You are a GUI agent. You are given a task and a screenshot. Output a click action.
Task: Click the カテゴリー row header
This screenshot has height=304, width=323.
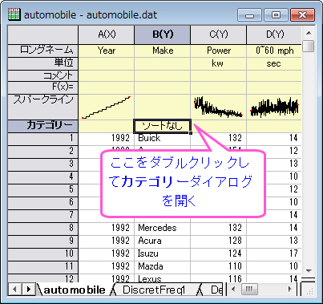(43, 126)
